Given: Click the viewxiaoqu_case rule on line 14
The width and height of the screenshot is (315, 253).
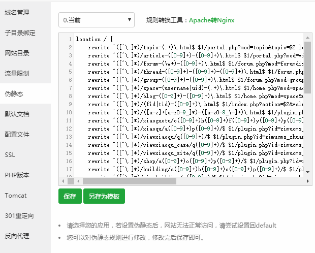Looking at the screenshot, I should (x=196, y=145).
